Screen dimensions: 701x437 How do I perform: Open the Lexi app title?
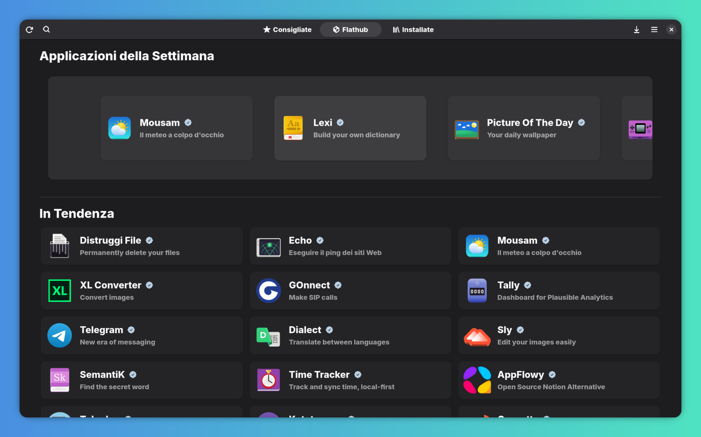(x=323, y=123)
